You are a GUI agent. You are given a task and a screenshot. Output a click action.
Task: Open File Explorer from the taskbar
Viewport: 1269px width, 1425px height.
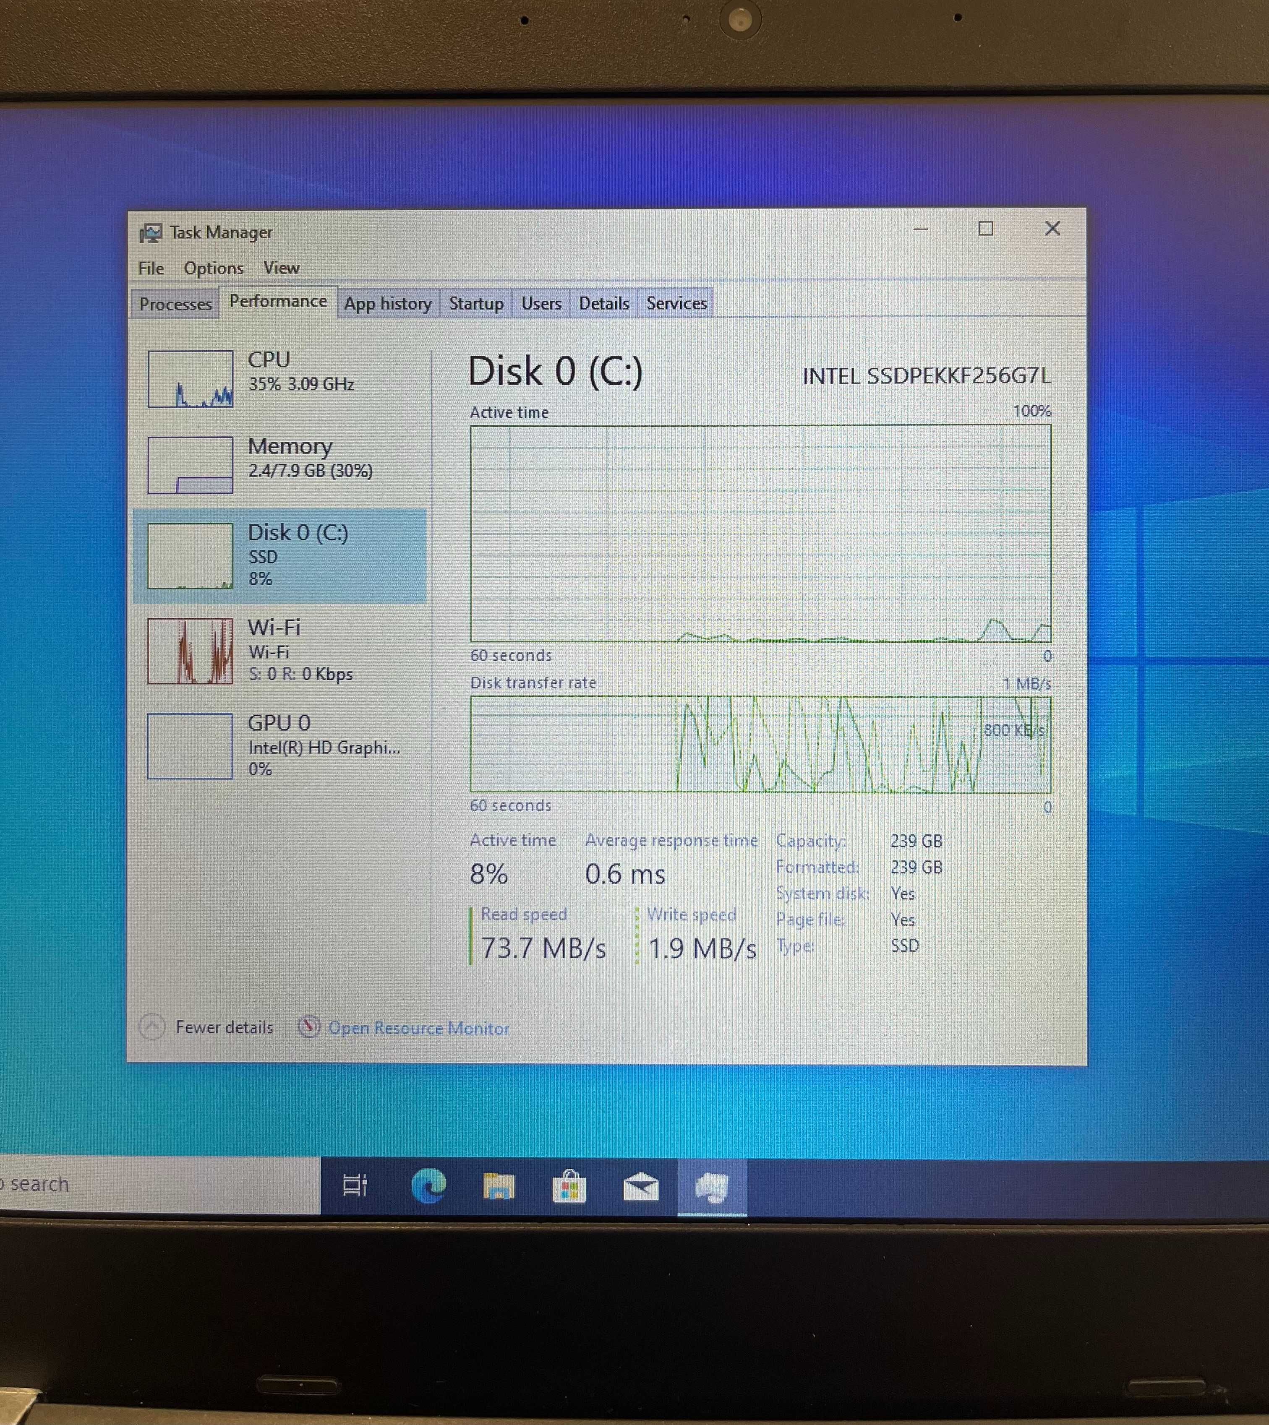click(499, 1186)
